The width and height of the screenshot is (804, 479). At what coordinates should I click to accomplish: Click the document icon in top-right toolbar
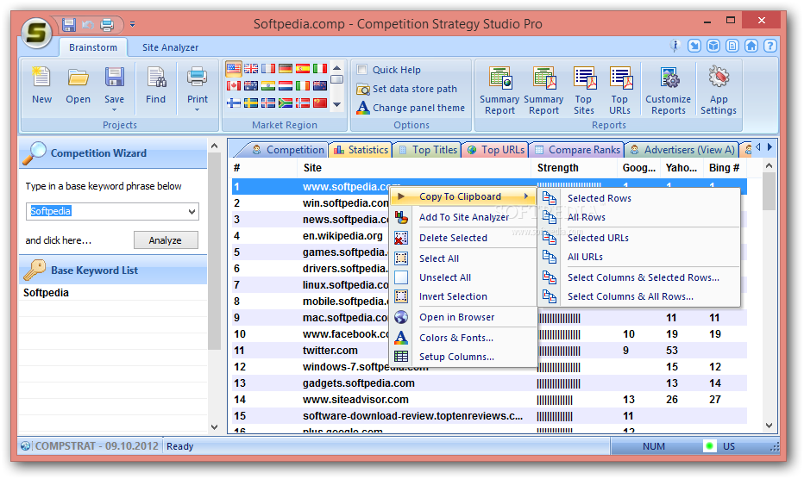point(732,47)
